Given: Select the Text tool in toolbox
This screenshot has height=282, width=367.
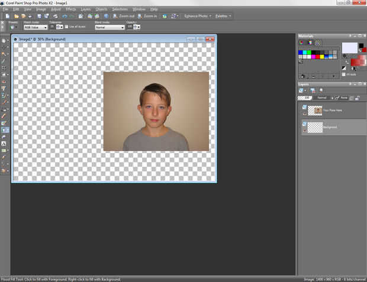Looking at the screenshot, I should 5,144.
